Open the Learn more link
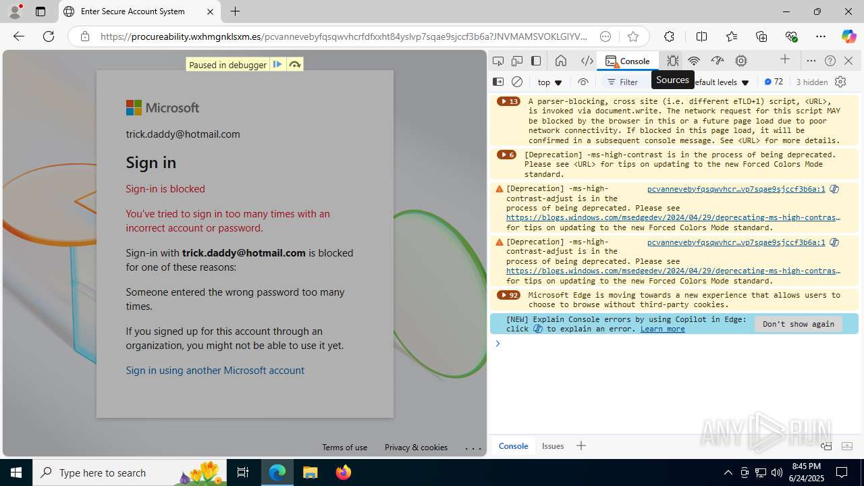Viewport: 864px width, 486px height. click(x=662, y=329)
